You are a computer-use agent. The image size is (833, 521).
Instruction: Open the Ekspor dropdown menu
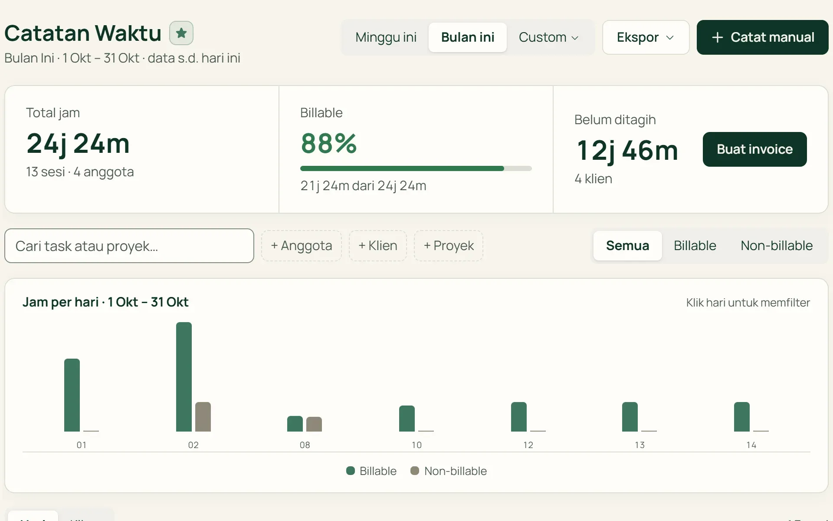[646, 37]
